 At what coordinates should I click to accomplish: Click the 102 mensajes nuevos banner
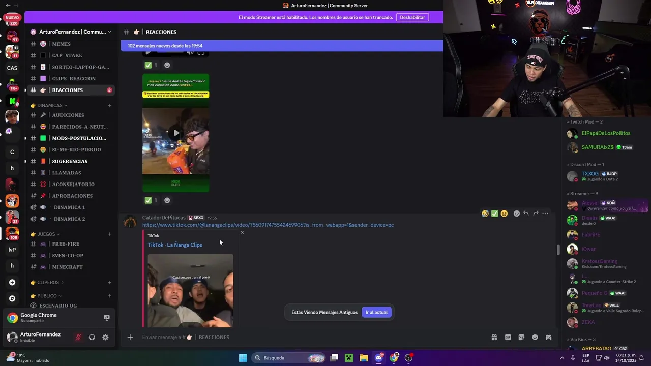point(282,46)
